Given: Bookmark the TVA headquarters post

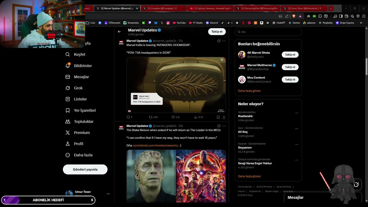Looking at the screenshot, I should [218, 117].
